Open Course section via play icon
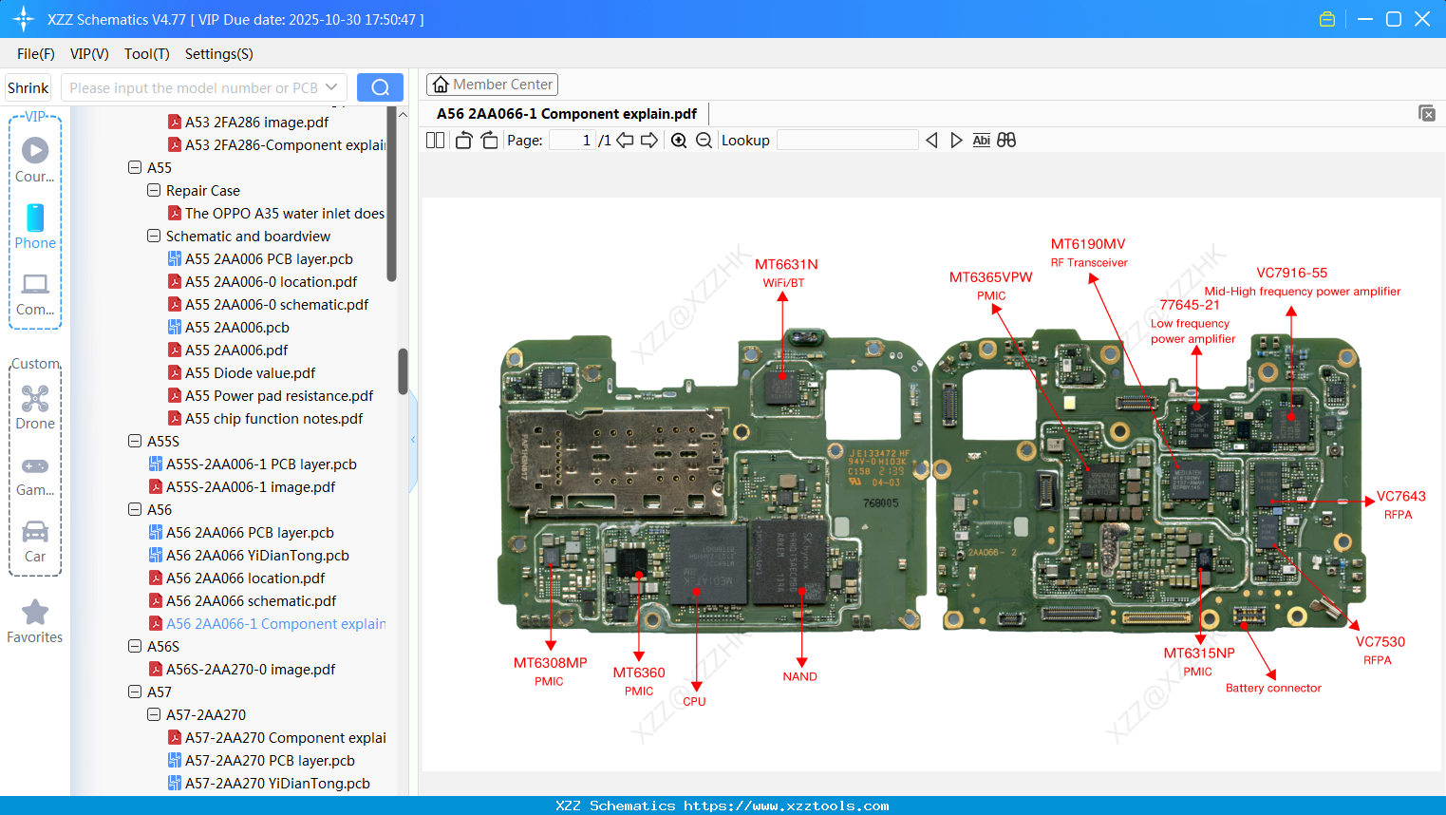 point(34,150)
